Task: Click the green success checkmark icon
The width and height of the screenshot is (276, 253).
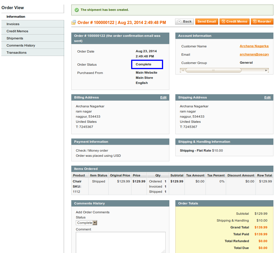Action: (x=76, y=10)
